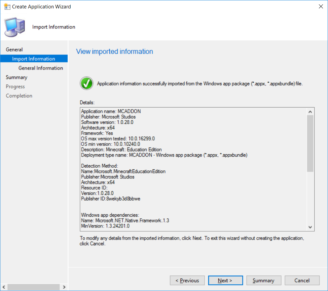Image resolution: width=328 pixels, height=291 pixels.
Task: Click the Create Application Wizard title icon
Action: (x=7, y=6)
